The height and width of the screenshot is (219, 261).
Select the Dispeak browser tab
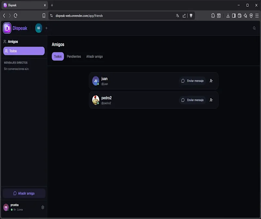(25, 5)
